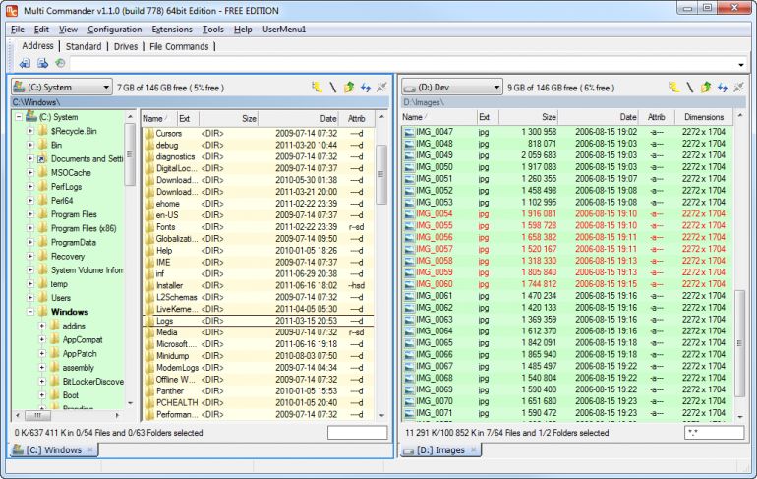Click the address bar forward navigation icon
This screenshot has width=757, height=479.
42,63
